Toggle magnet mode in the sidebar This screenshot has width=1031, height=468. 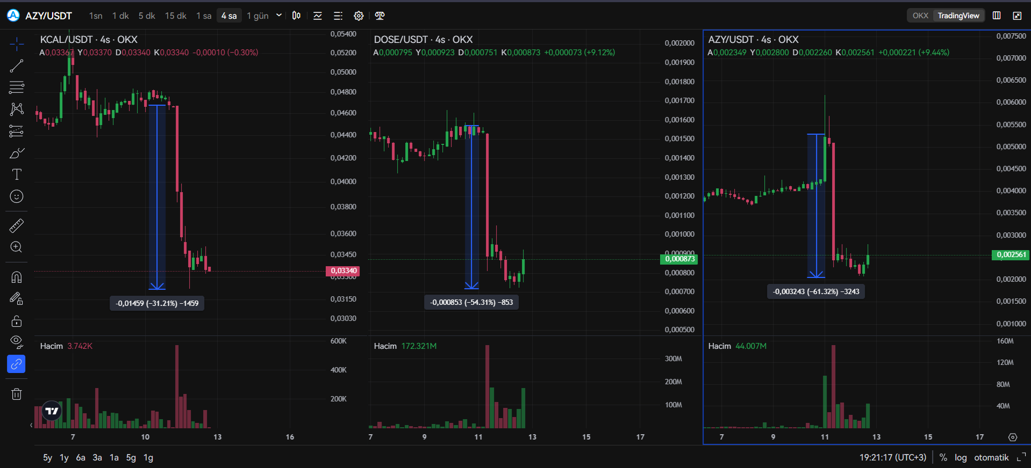coord(17,277)
